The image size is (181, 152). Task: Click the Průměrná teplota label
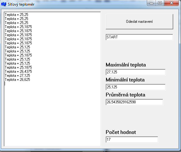click(125, 95)
